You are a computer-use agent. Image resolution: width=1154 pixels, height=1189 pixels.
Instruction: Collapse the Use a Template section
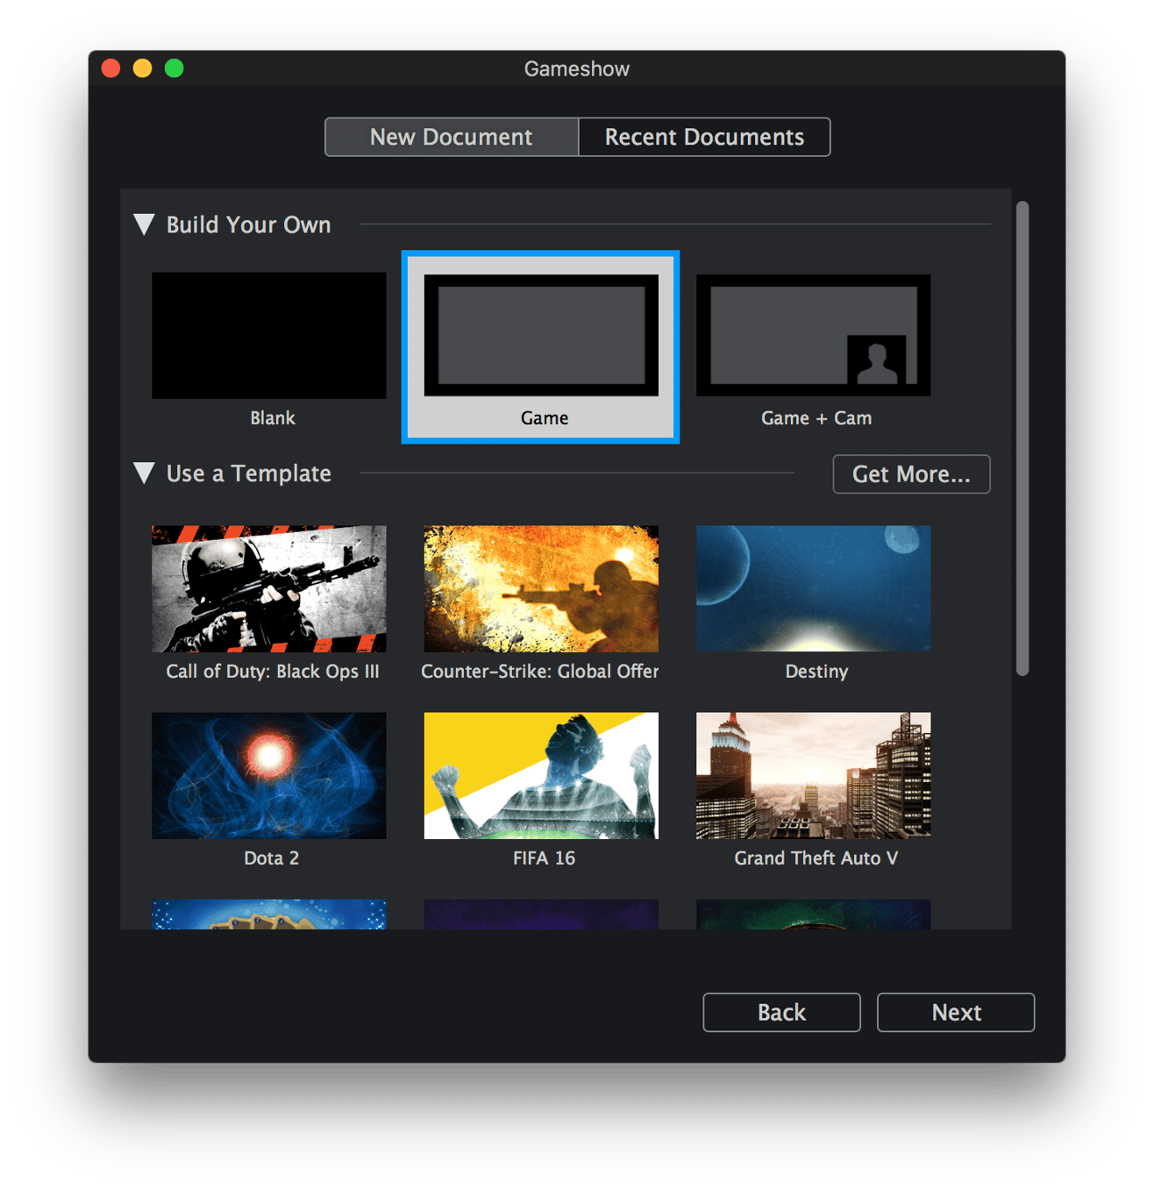click(x=146, y=473)
